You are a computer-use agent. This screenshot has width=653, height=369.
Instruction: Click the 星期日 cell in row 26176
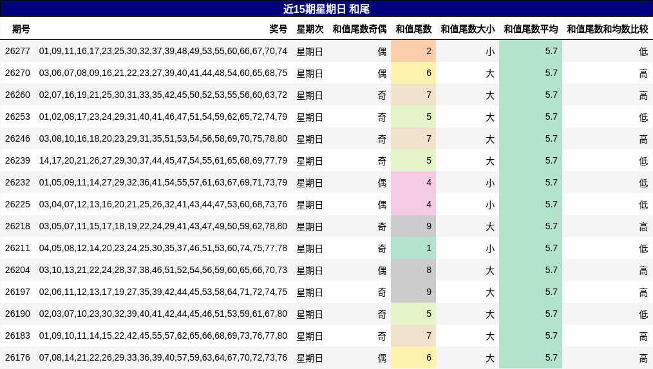pos(310,358)
